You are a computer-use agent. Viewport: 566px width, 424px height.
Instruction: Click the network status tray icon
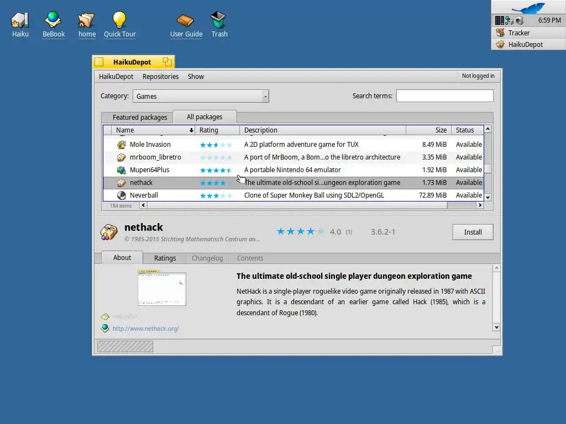pyautogui.click(x=509, y=20)
